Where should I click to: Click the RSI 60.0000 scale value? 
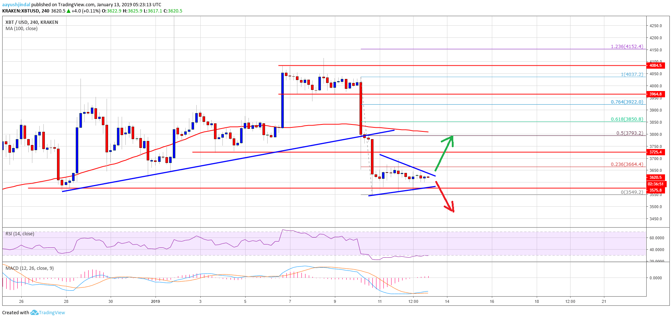tap(657, 238)
